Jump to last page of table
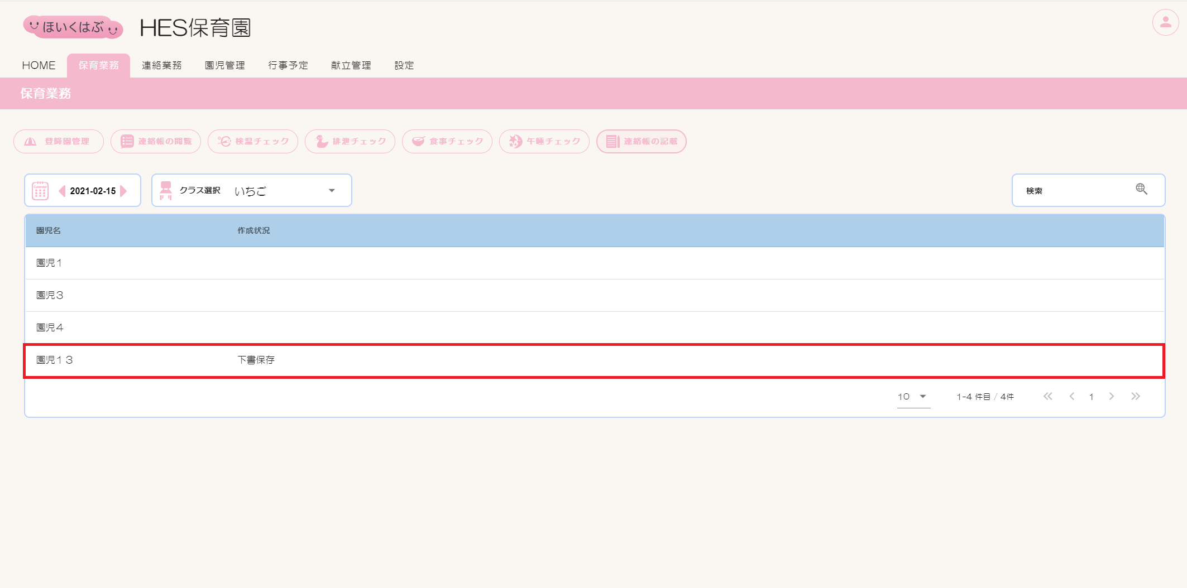Screen dimensions: 1187x588 1135,397
